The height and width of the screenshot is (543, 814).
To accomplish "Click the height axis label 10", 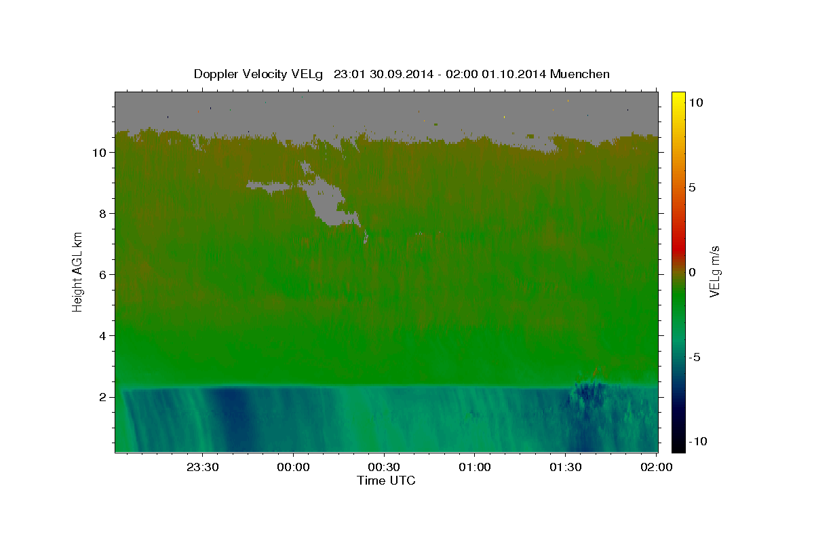I will pyautogui.click(x=99, y=153).
